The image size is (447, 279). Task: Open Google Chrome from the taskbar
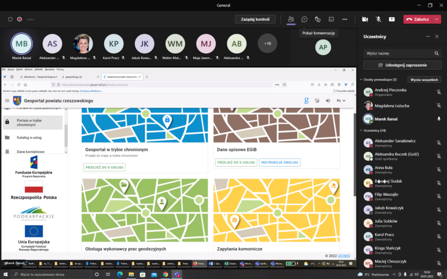[x=165, y=274]
